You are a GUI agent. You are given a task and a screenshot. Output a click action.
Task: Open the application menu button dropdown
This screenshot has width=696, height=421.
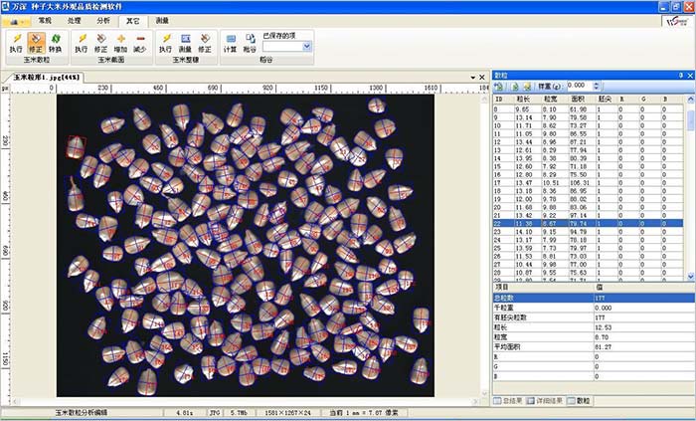(15, 19)
